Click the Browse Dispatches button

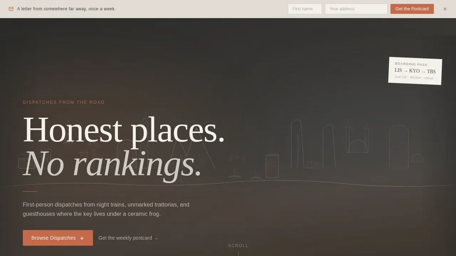pos(58,238)
